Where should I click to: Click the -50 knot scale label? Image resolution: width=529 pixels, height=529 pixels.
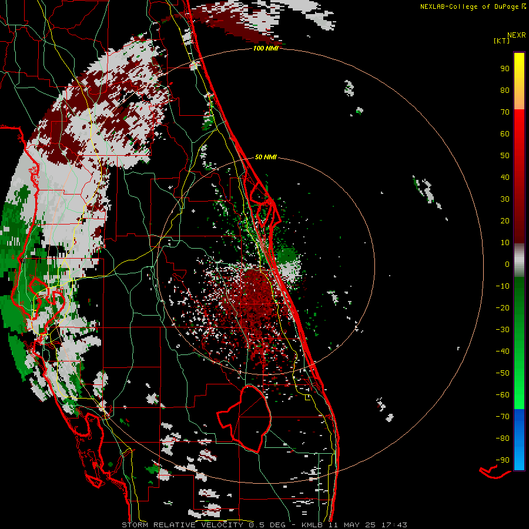click(503, 373)
